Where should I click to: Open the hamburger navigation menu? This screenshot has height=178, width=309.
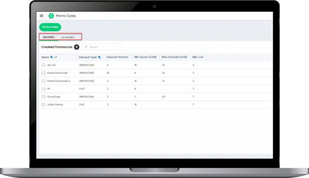[41, 16]
